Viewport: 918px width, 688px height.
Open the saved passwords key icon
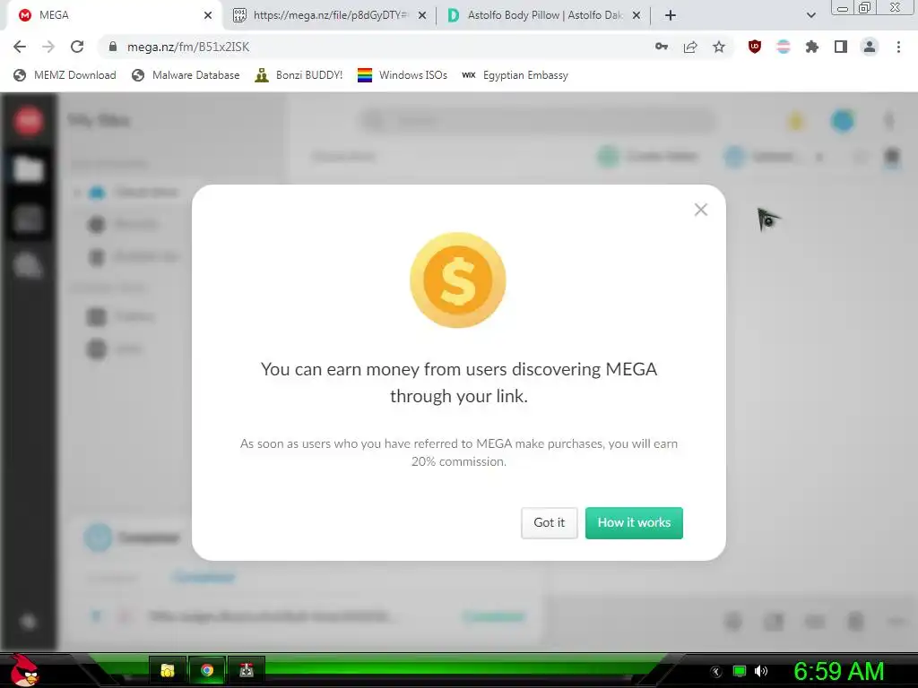click(662, 47)
